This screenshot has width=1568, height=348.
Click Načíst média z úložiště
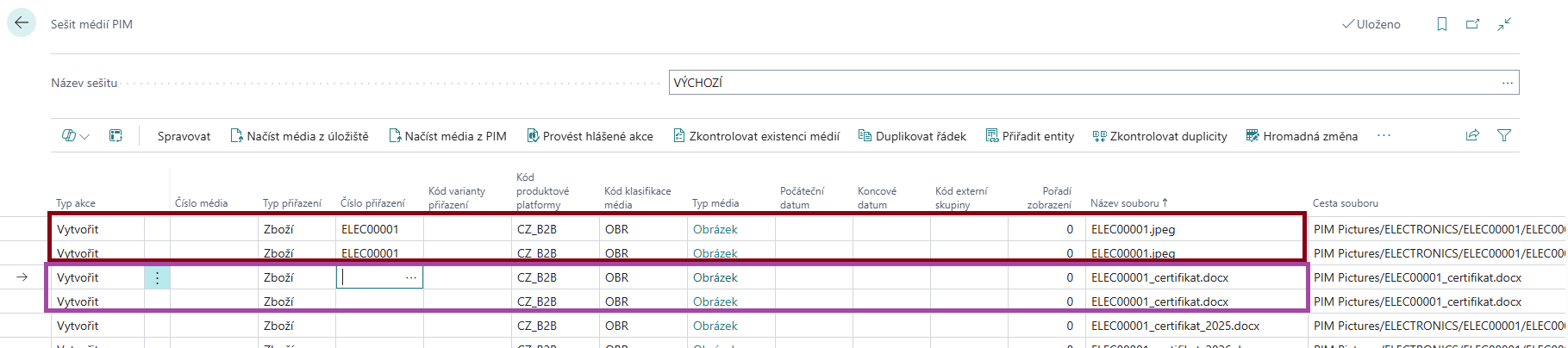(x=299, y=136)
